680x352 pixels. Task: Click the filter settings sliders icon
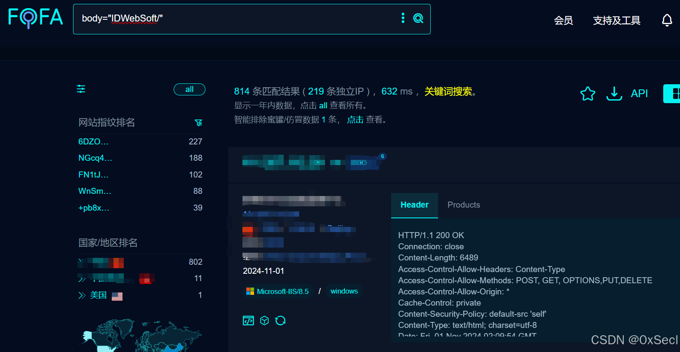(81, 89)
